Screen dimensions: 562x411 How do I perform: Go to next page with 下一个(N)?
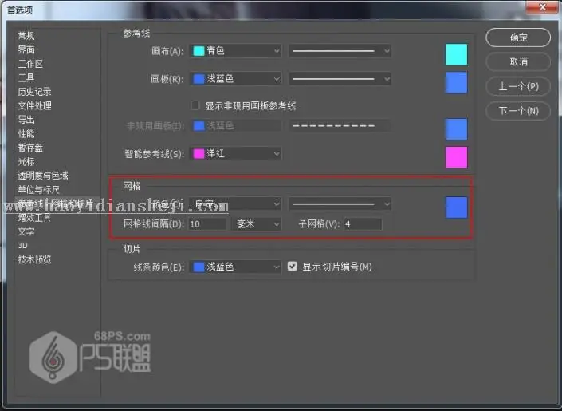[518, 111]
